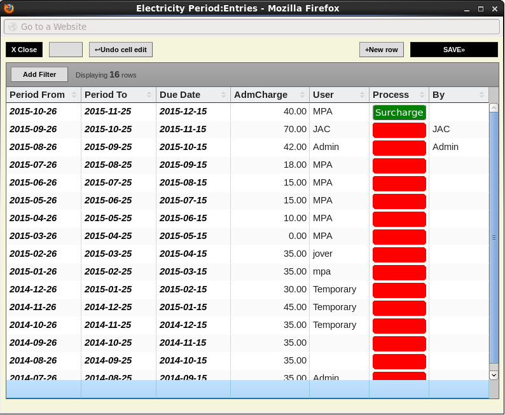The image size is (505, 415).
Task: Click the Process column sort arrows
Action: point(422,95)
